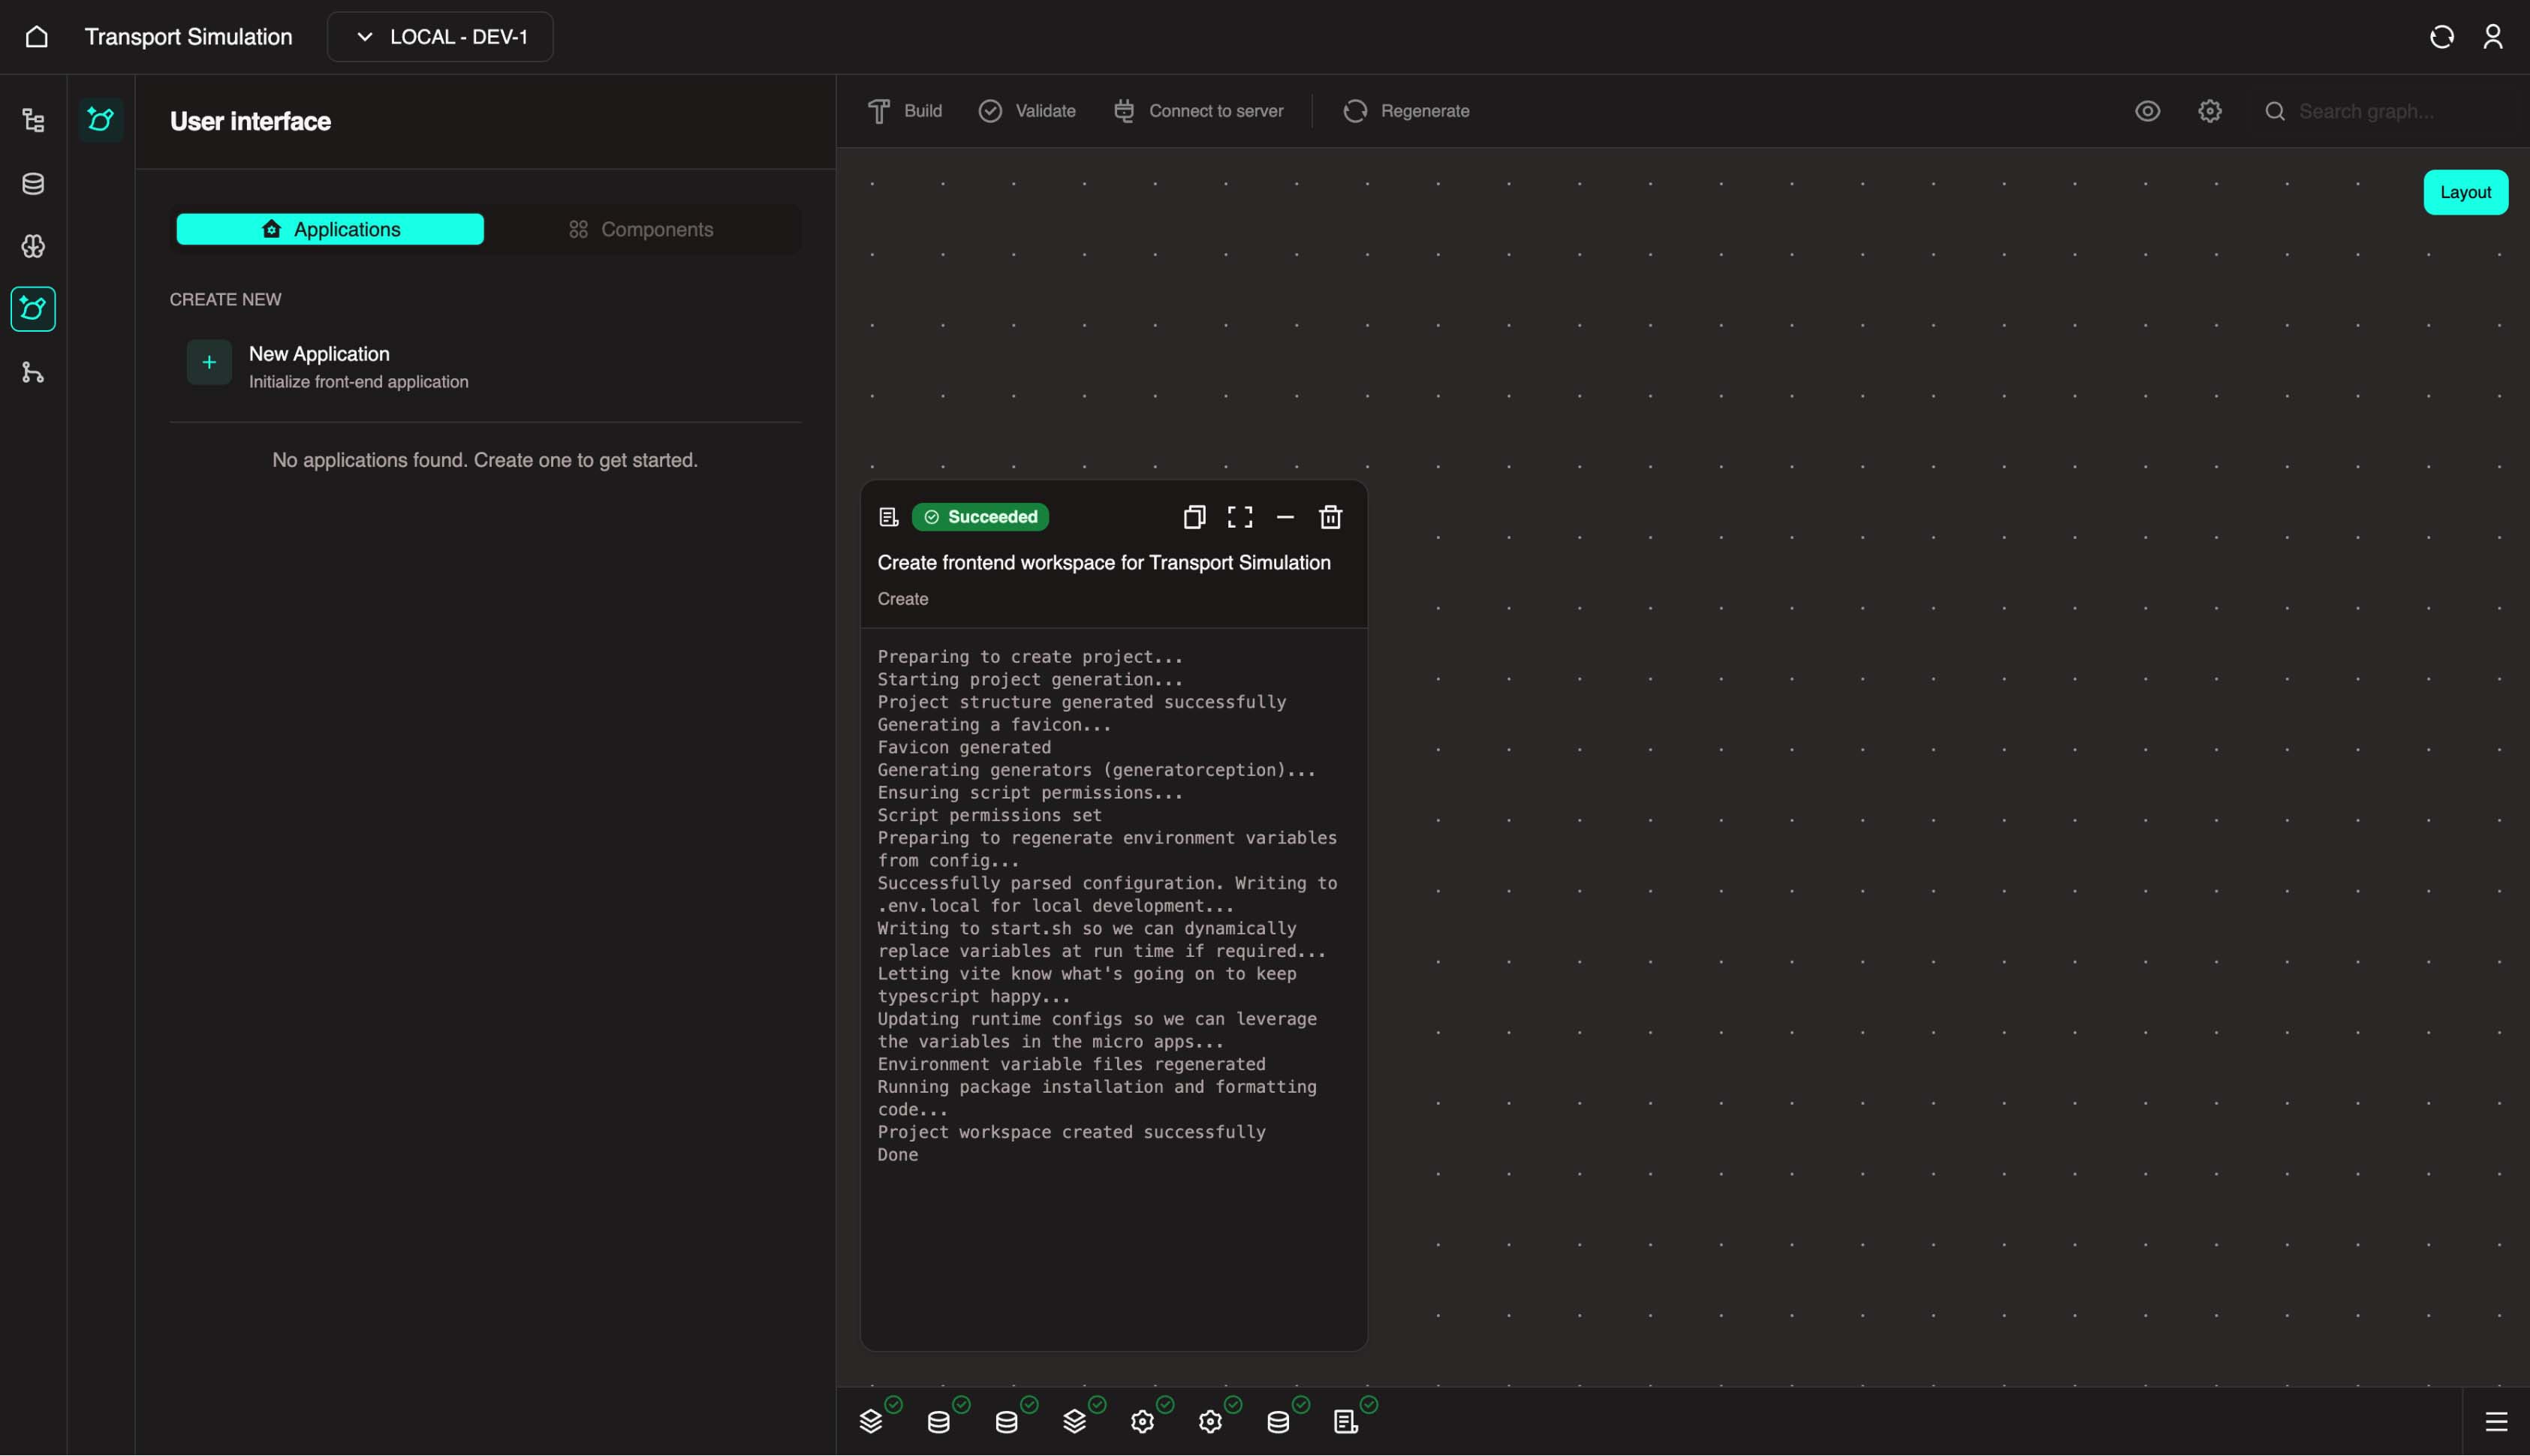This screenshot has width=2530, height=1456.
Task: Click the paintbrush icon left of the User interface heading
Action: [x=101, y=120]
